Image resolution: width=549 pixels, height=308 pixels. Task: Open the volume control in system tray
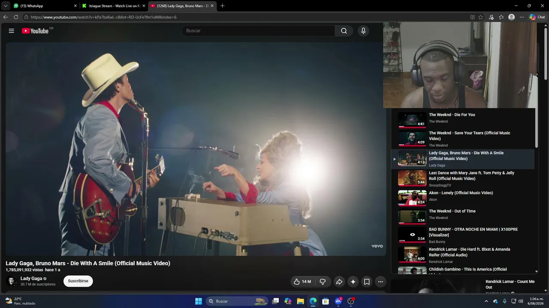(521, 301)
